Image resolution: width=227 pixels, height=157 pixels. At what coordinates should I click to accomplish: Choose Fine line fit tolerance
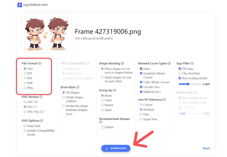tap(141, 114)
